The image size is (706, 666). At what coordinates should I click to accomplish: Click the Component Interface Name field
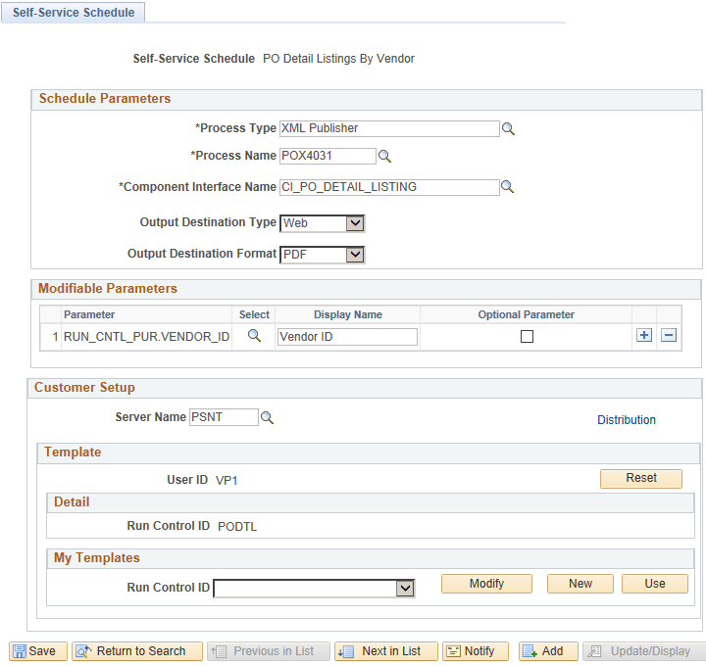(389, 187)
